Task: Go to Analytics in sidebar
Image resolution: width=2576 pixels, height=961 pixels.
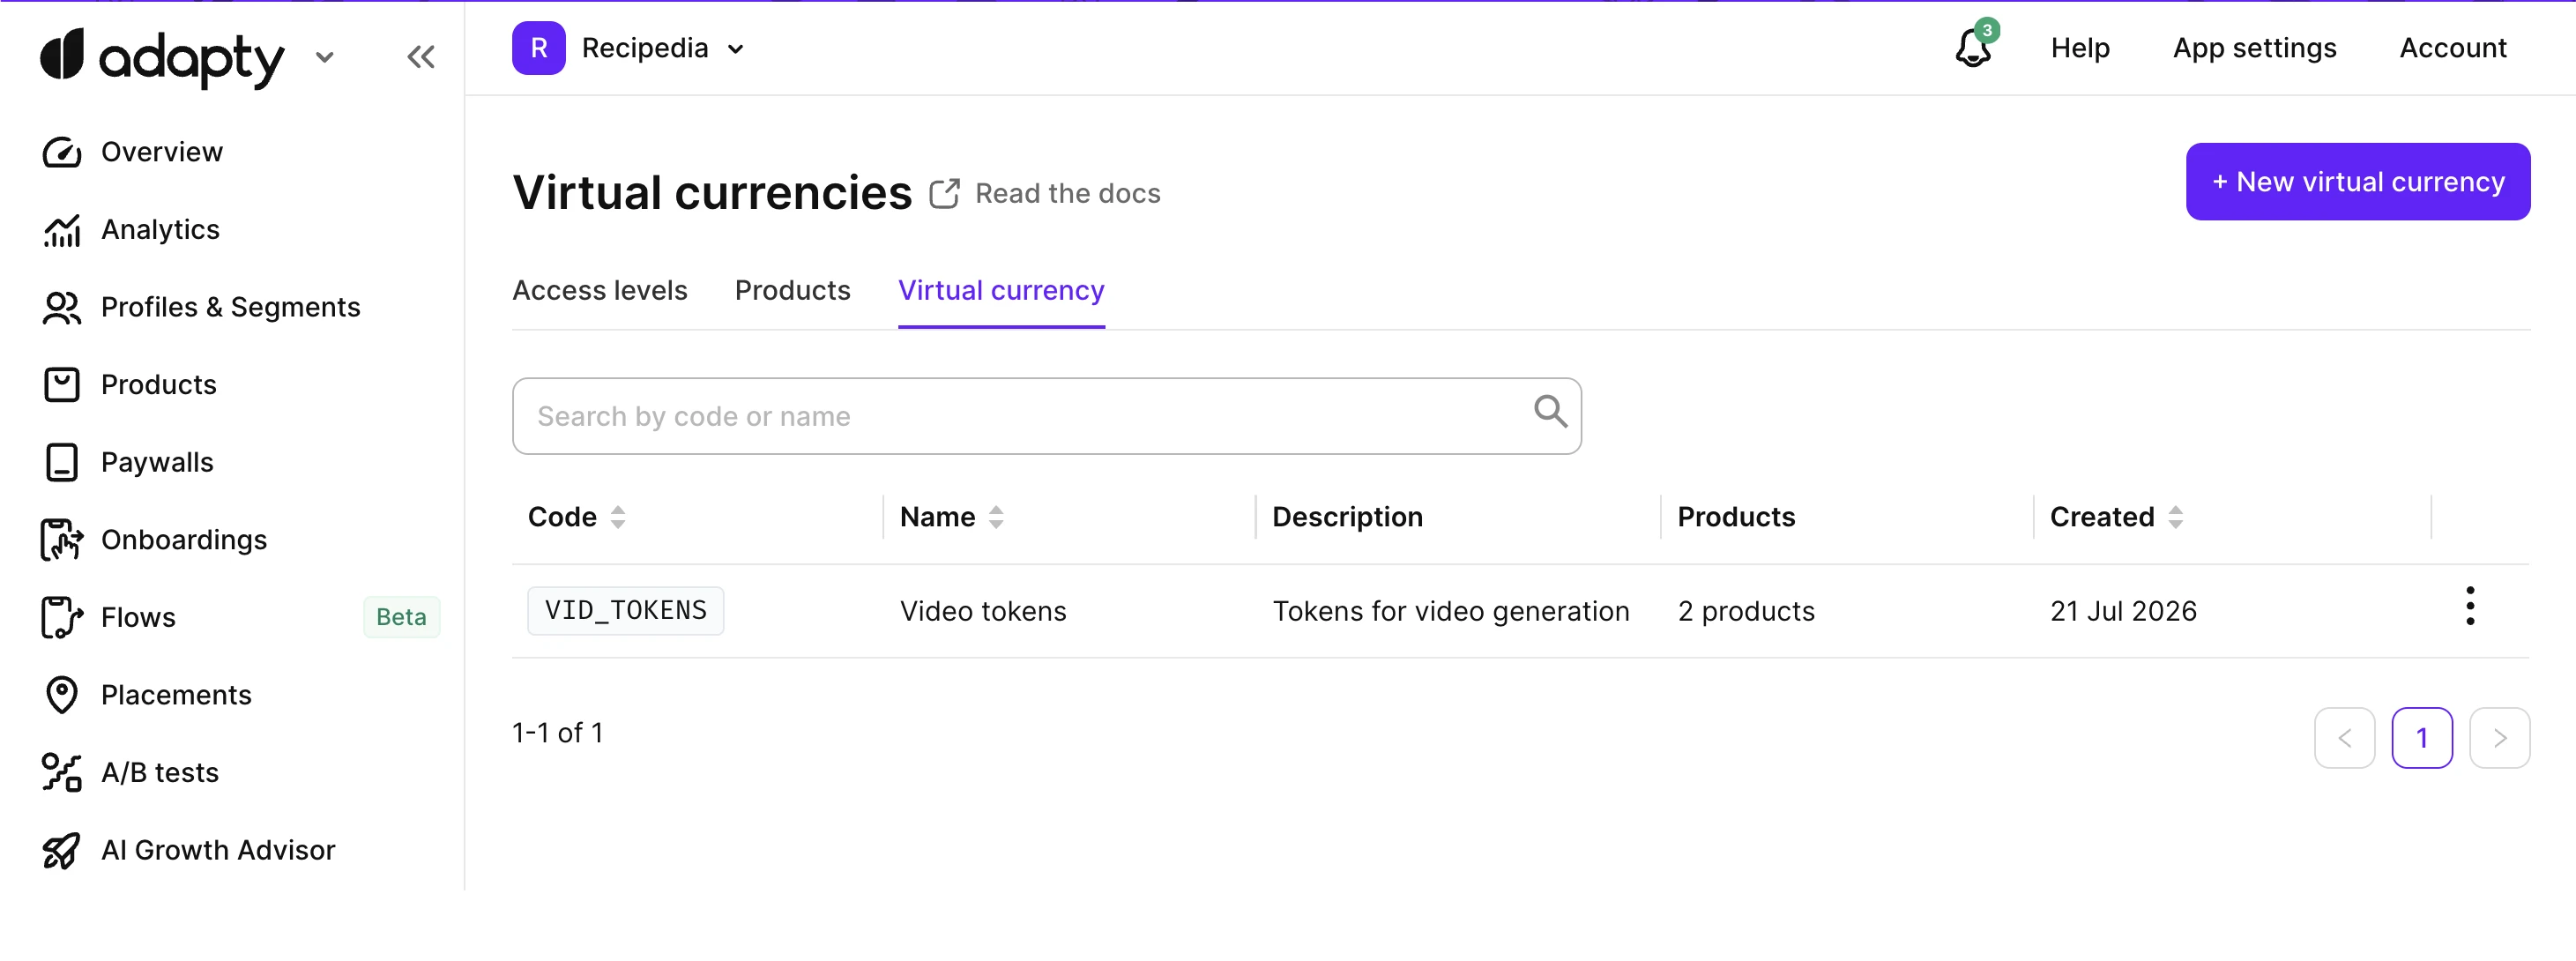Action: click(x=160, y=230)
